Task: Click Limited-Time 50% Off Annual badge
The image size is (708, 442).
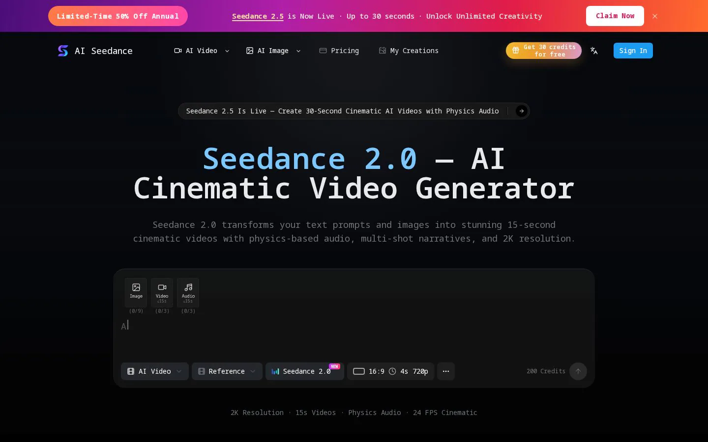Action: click(118, 16)
